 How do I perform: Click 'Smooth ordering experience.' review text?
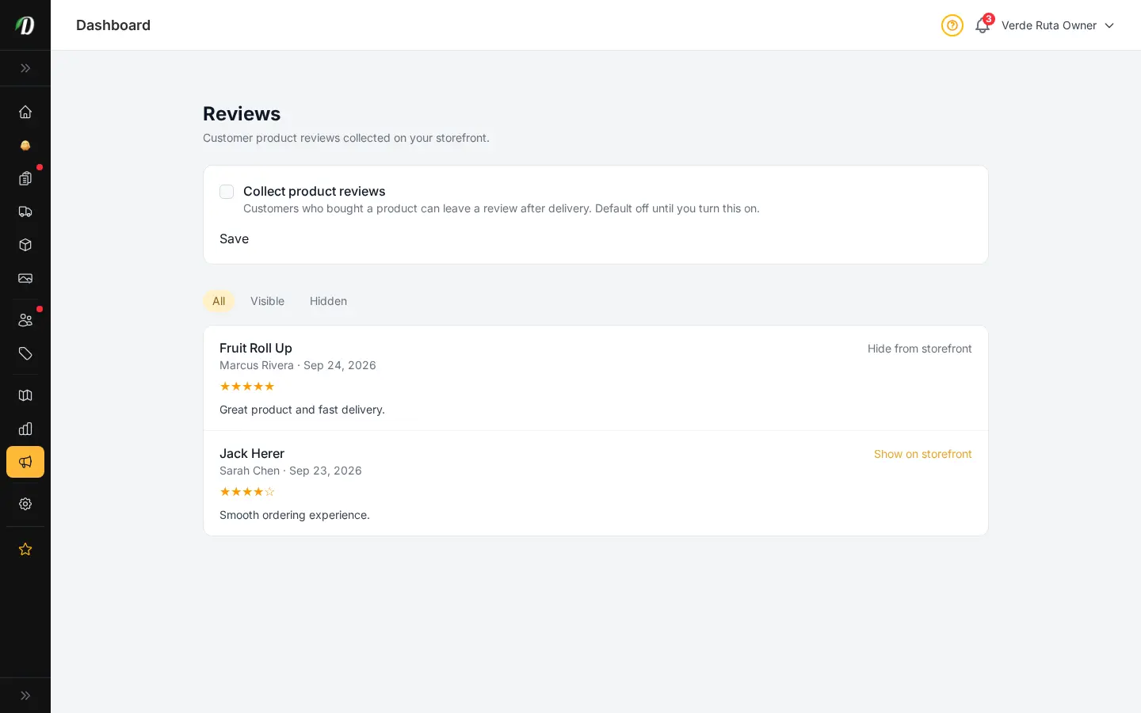pos(295,515)
